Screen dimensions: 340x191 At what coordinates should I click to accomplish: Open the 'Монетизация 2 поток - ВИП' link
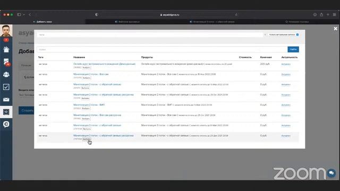click(x=89, y=105)
